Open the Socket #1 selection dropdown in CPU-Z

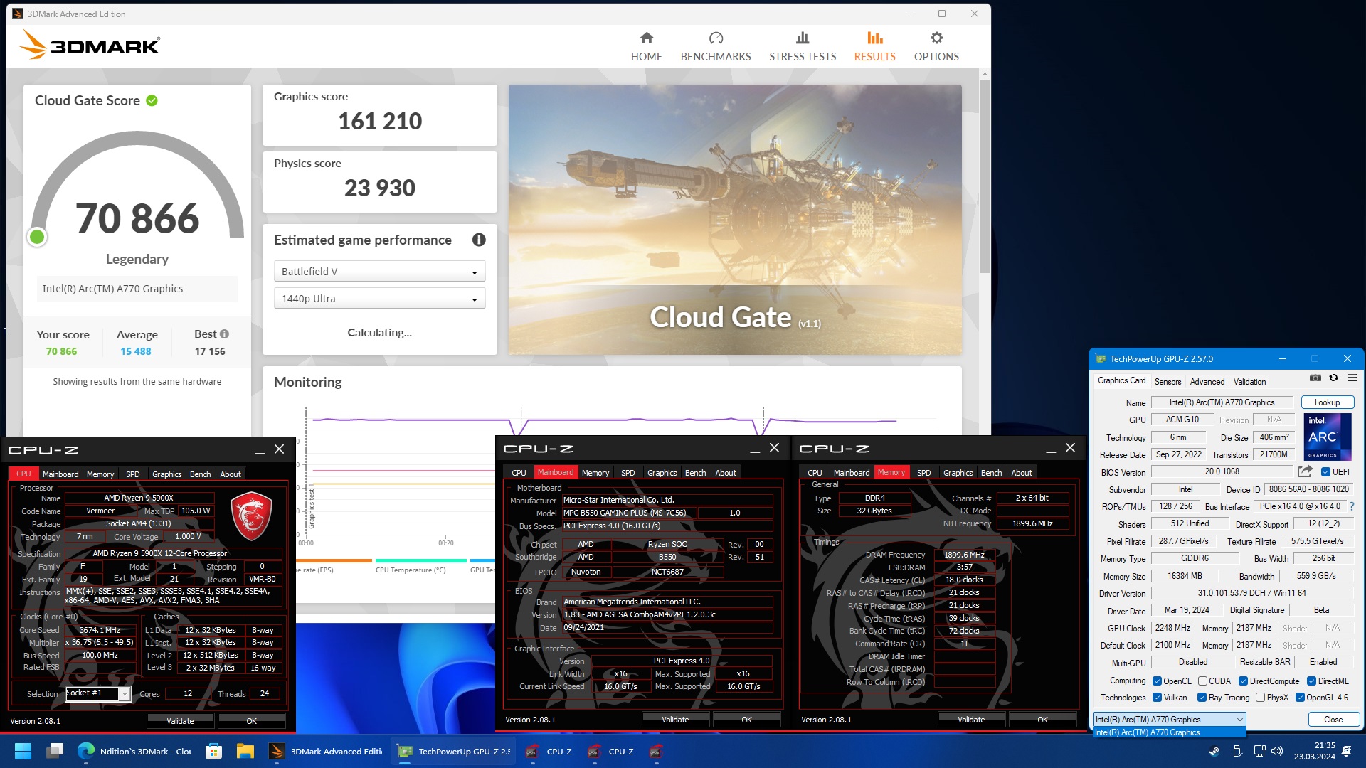pyautogui.click(x=98, y=693)
